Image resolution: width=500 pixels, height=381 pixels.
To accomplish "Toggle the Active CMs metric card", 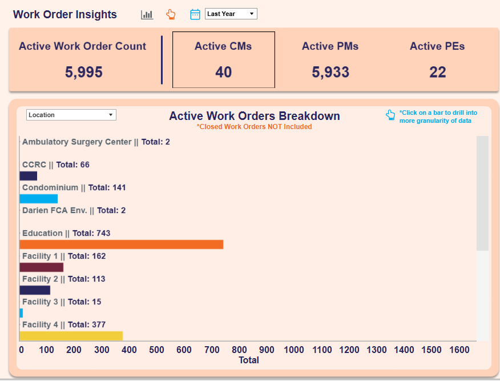I will (x=223, y=59).
